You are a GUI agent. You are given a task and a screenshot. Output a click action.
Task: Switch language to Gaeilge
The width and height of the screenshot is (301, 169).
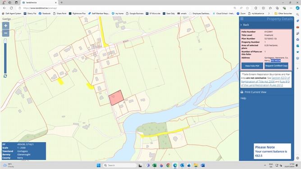coord(6,19)
